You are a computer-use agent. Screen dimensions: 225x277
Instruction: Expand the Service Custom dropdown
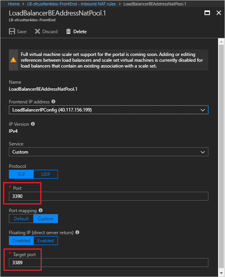(x=109, y=152)
